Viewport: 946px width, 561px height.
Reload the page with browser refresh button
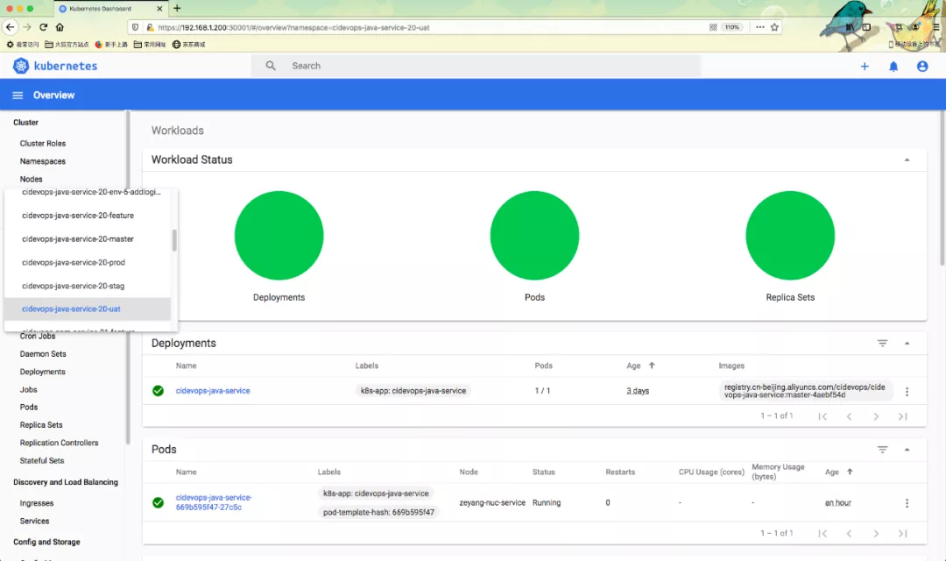[x=43, y=27]
